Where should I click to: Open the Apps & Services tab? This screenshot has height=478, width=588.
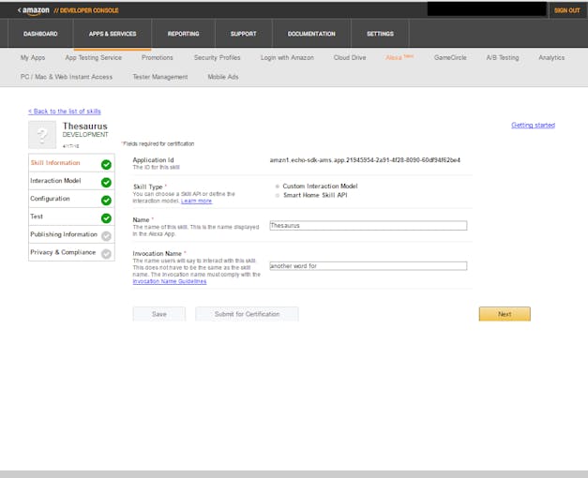click(x=113, y=34)
